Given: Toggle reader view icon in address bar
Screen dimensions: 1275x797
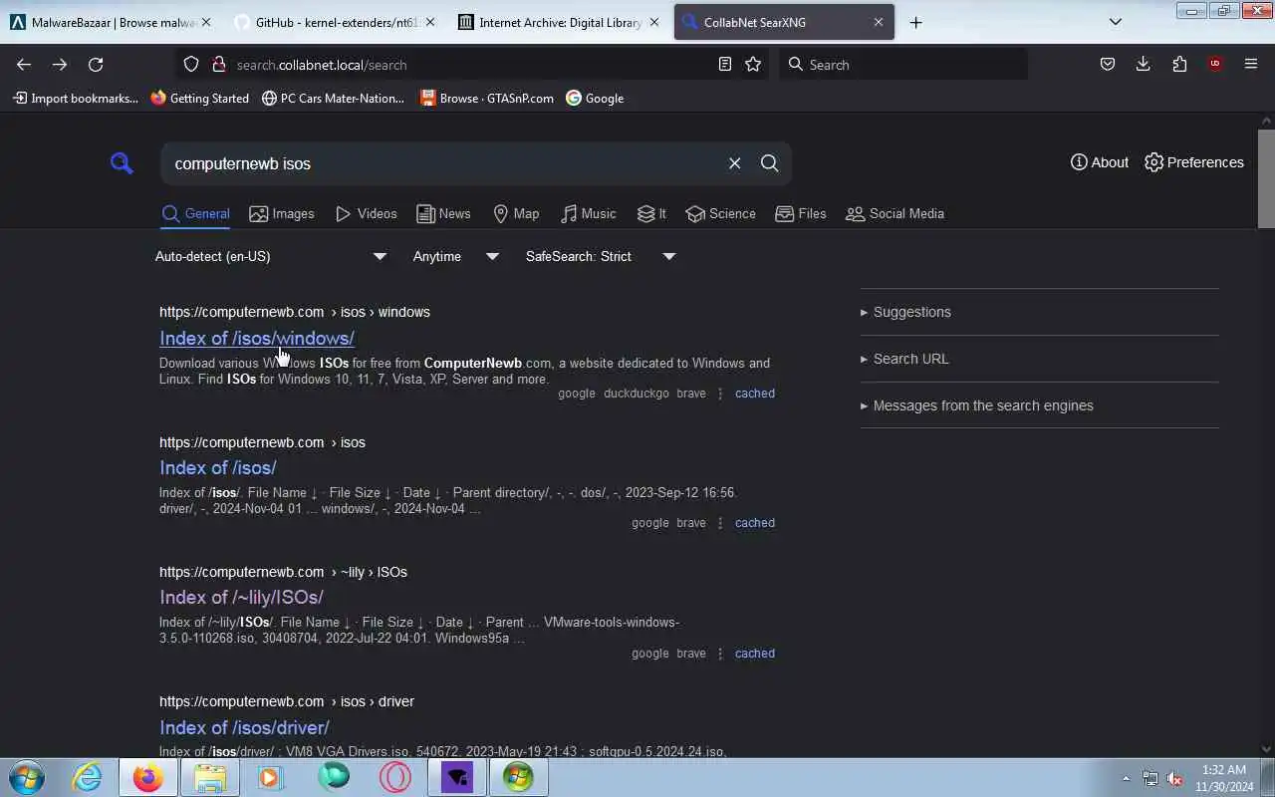Looking at the screenshot, I should (x=725, y=64).
